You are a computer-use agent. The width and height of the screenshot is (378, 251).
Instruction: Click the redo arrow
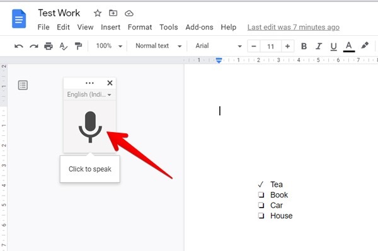(34, 46)
